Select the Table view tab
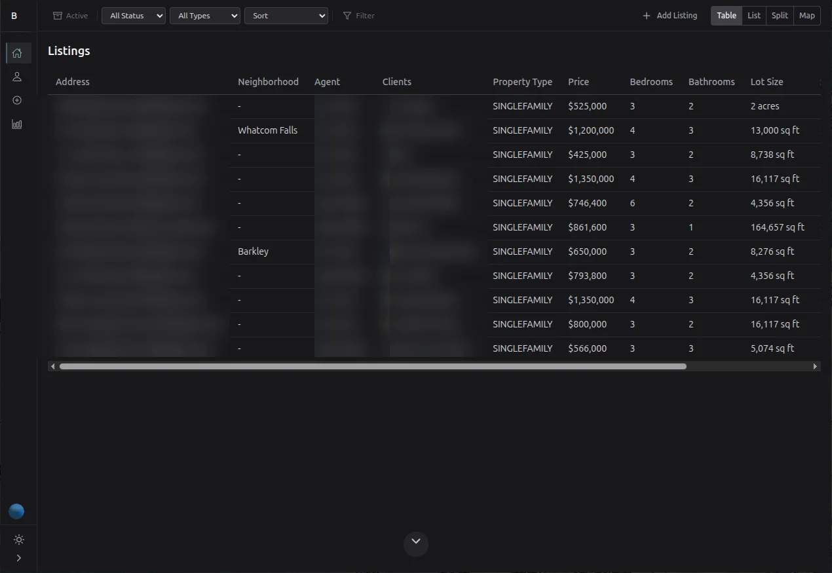The width and height of the screenshot is (832, 573). (726, 15)
